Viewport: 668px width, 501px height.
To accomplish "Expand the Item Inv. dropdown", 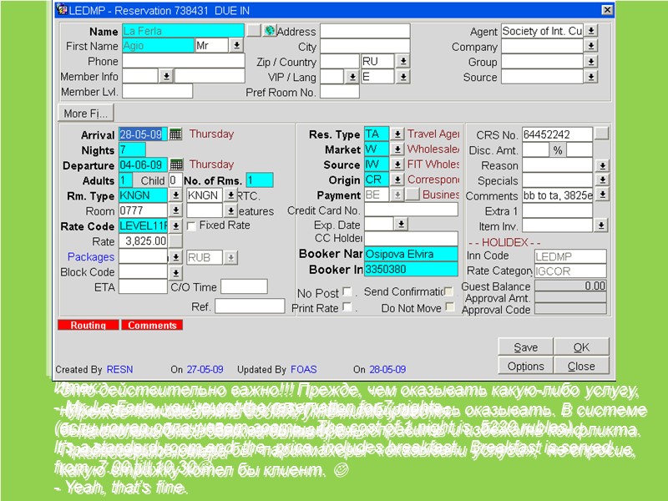I will [600, 225].
